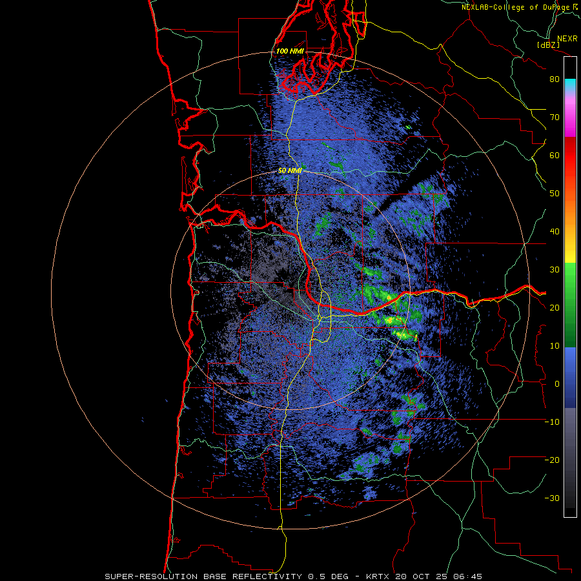Click the NEXR label above the color scale
581x581 pixels.
click(x=567, y=39)
